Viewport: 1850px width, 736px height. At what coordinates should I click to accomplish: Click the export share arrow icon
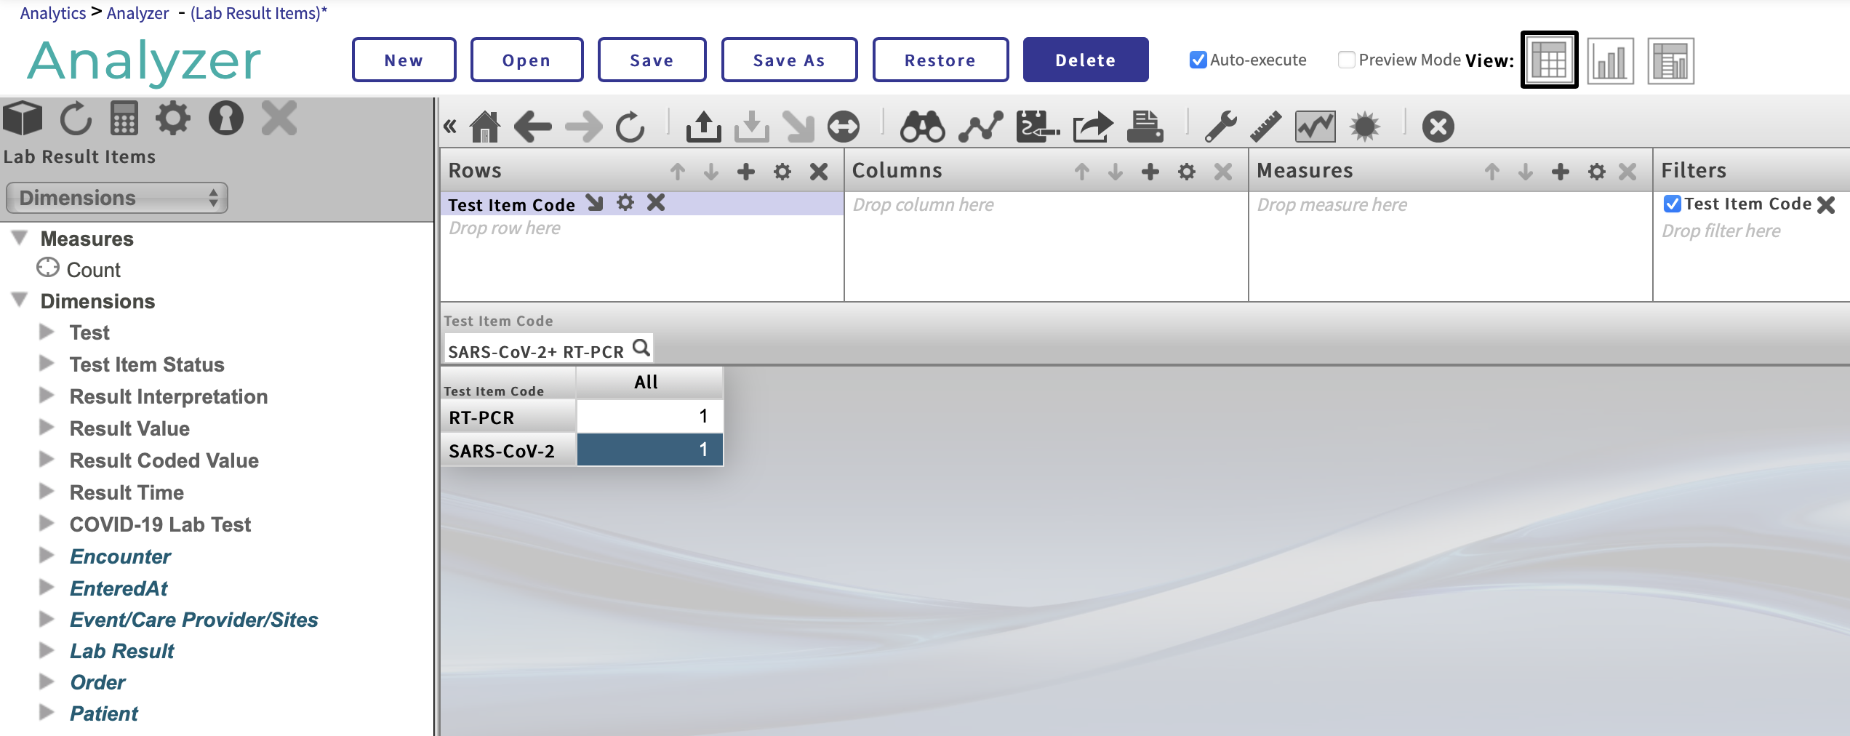tap(1092, 127)
